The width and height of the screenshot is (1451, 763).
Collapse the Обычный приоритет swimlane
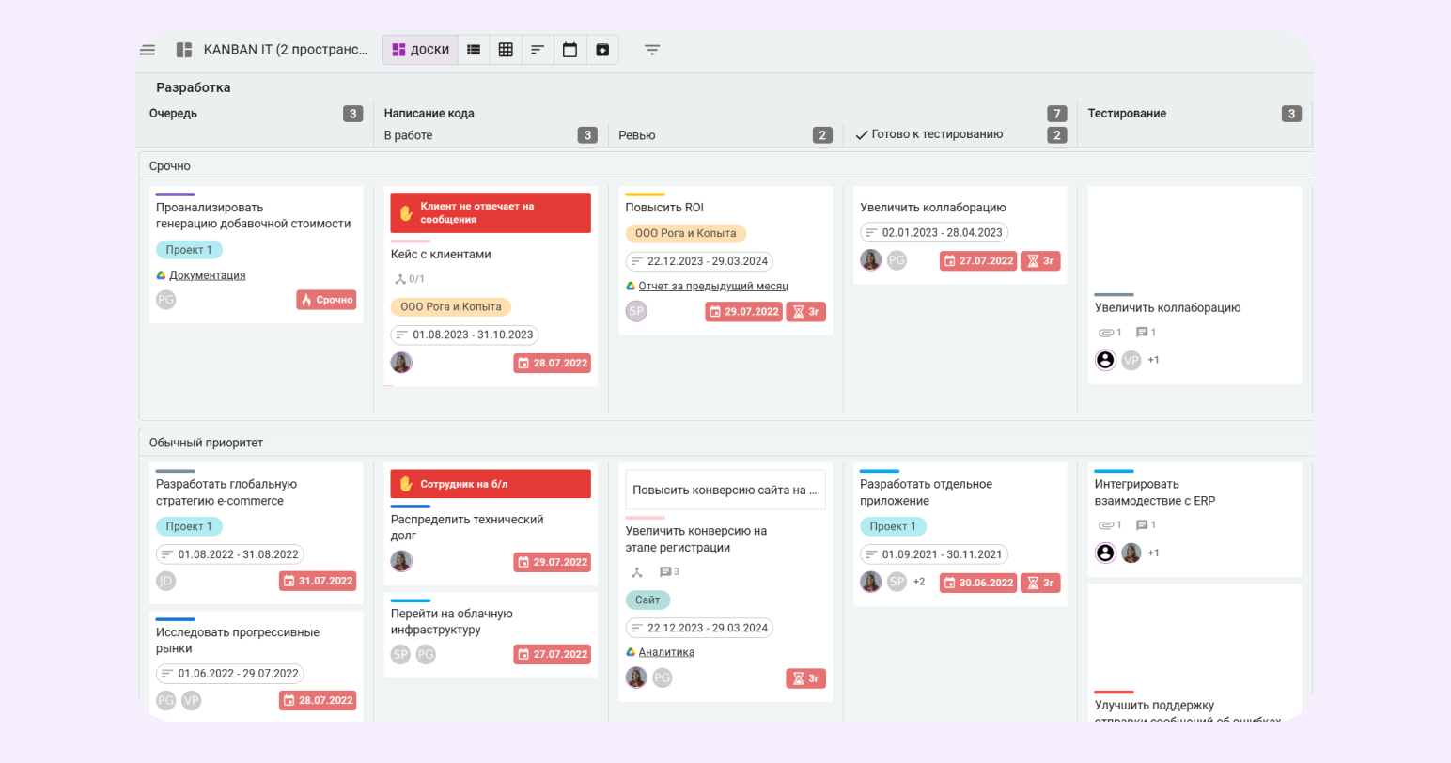pos(206,443)
